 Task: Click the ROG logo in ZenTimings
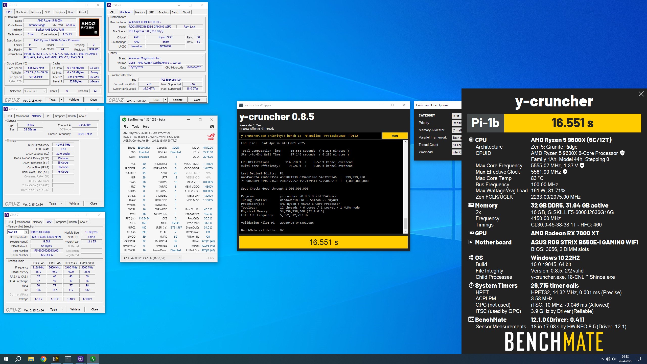211,137
